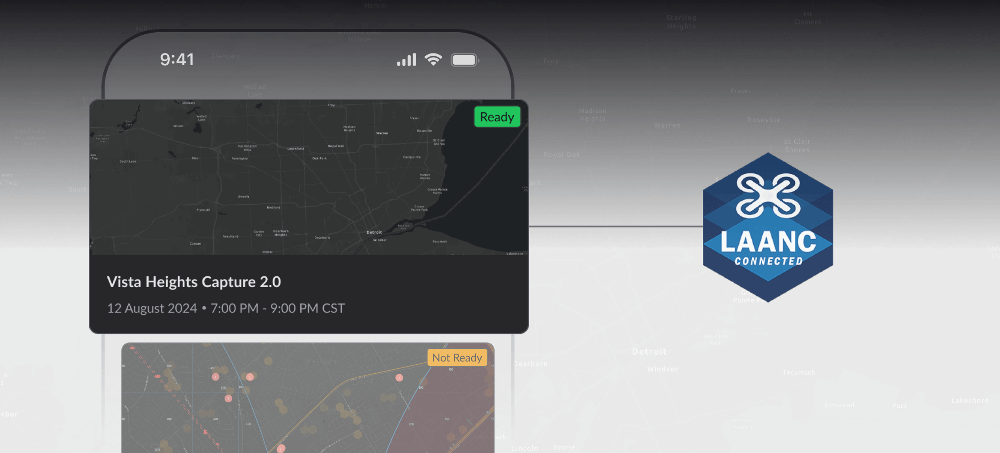Toggle the Not Ready status badge
Viewport: 1000px width, 453px height.
click(x=457, y=357)
